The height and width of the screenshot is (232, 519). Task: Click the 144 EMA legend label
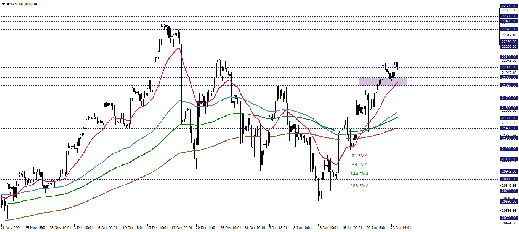(359, 174)
